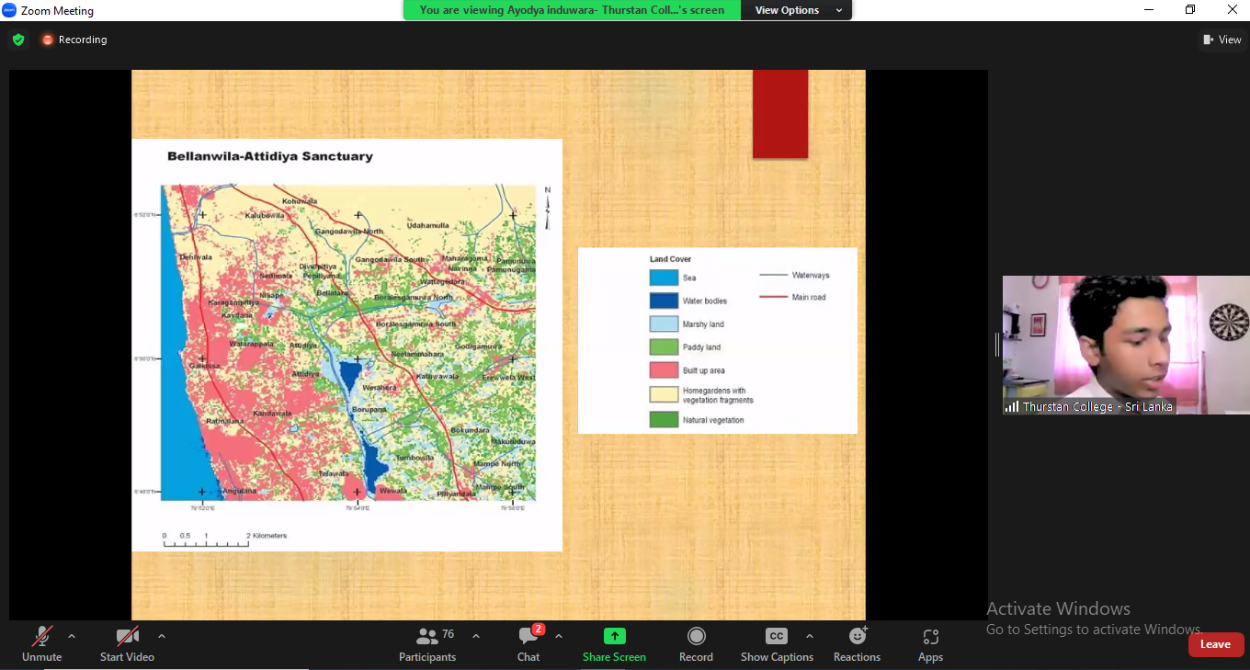This screenshot has width=1250, height=670.
Task: Click the panel divider handle beside video thumbnail
Action: point(997,345)
